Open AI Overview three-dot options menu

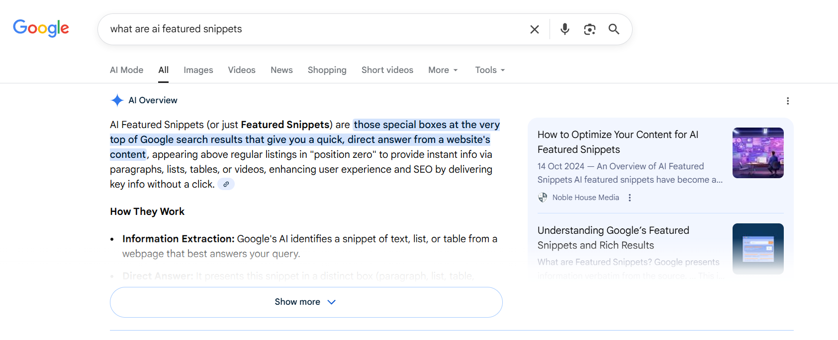(787, 101)
